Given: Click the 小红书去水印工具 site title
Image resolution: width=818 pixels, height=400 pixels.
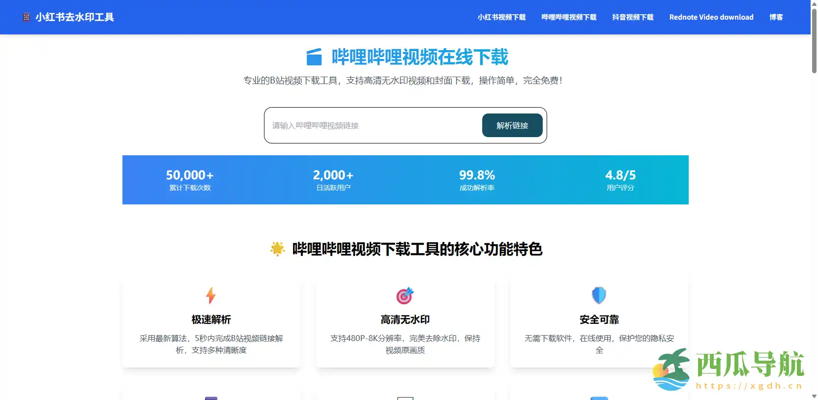Looking at the screenshot, I should coord(75,17).
